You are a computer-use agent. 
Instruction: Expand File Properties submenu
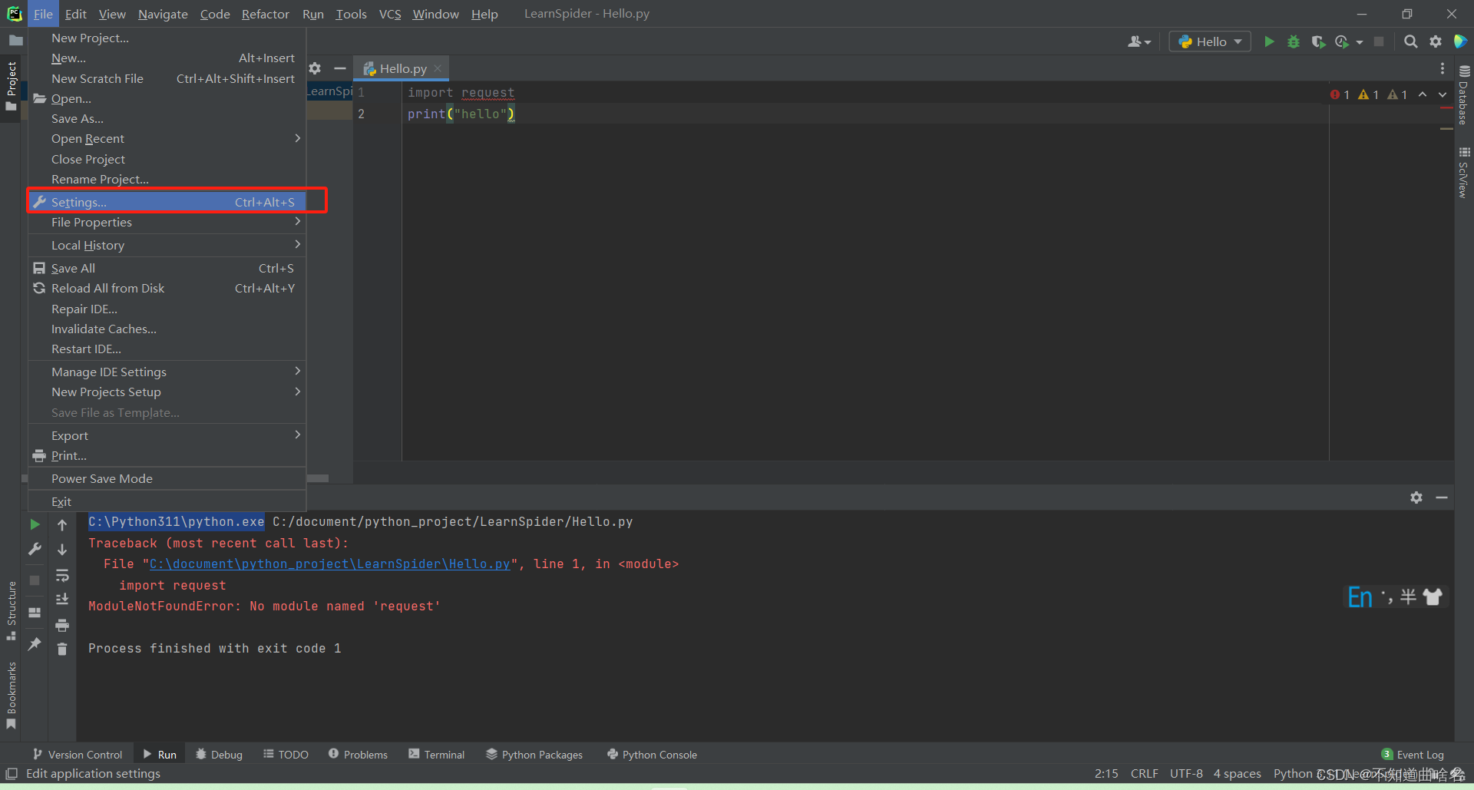pyautogui.click(x=167, y=222)
